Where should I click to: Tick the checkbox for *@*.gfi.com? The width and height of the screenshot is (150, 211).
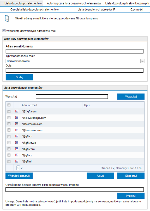[9, 111]
